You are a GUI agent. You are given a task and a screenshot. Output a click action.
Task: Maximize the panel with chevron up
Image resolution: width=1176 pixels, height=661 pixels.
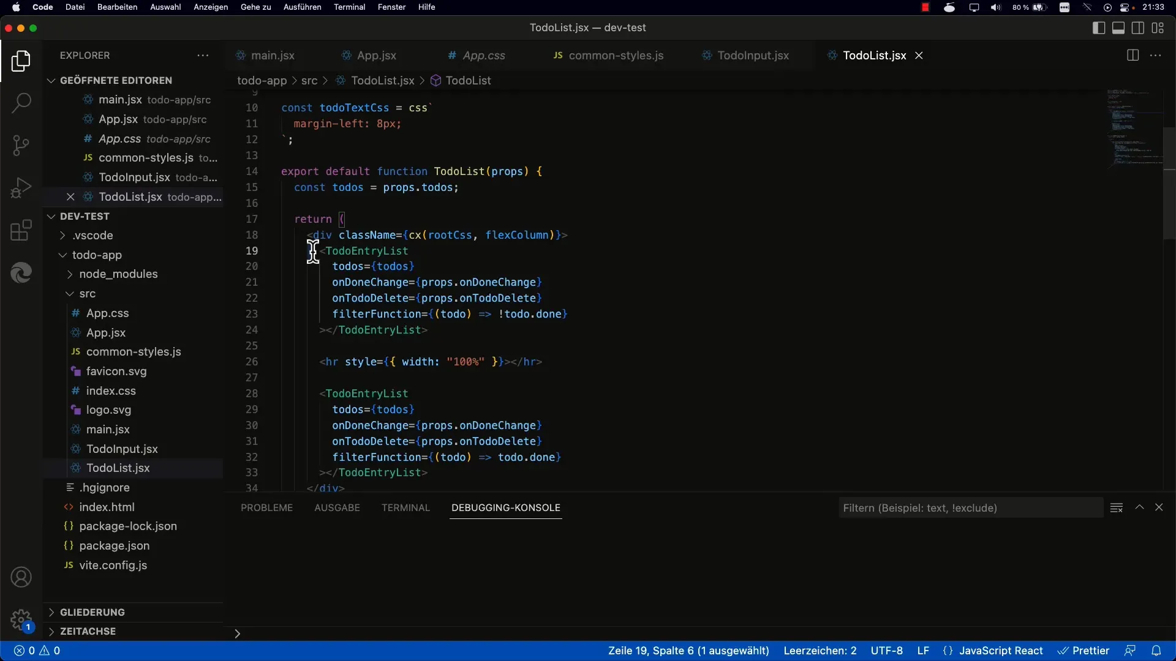click(1139, 507)
